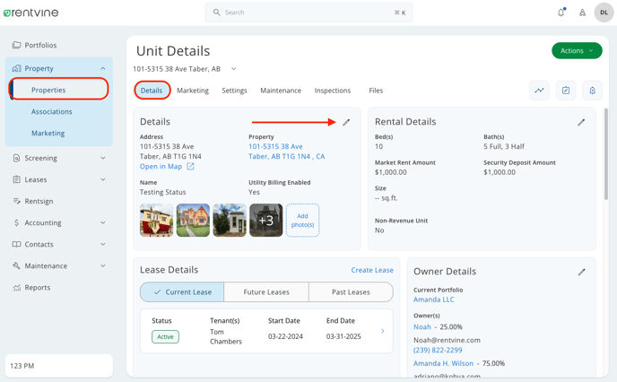This screenshot has width=617, height=382.
Task: Click the Add photo(s) tile
Action: pos(302,220)
